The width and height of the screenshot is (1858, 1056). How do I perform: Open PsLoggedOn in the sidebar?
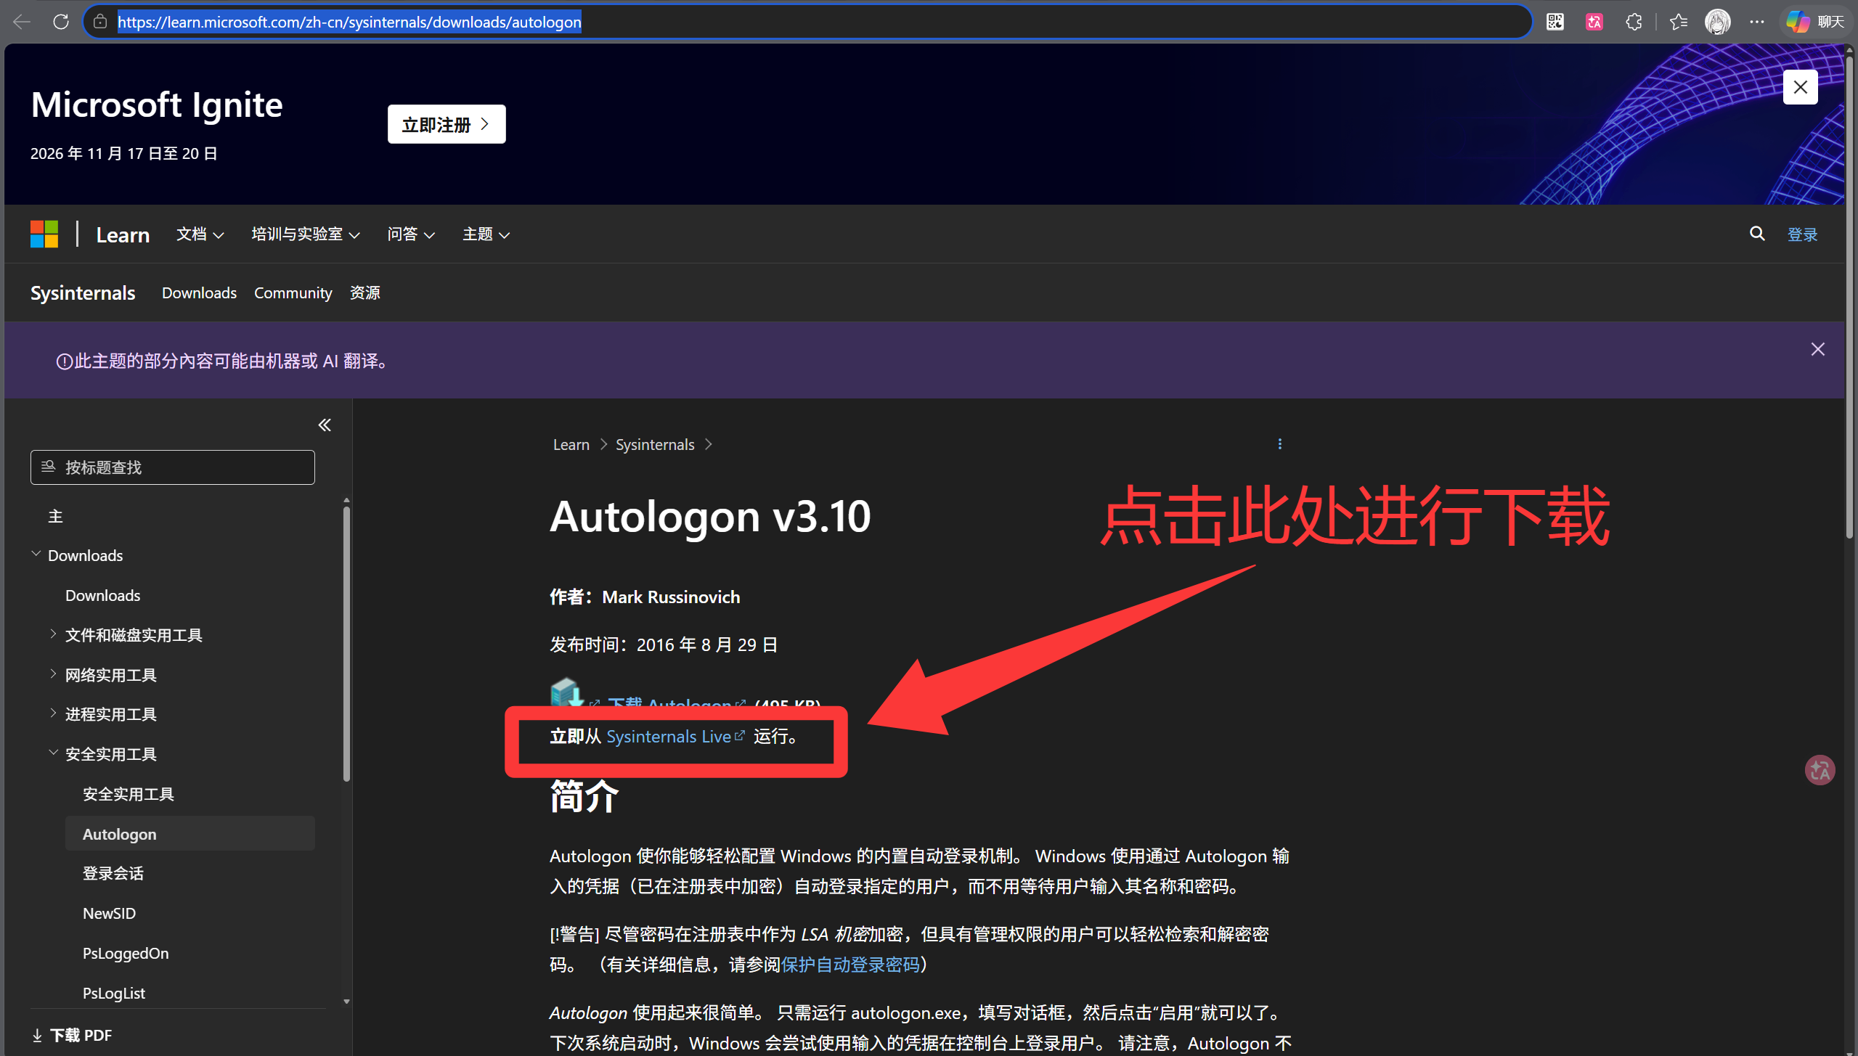pos(126,954)
